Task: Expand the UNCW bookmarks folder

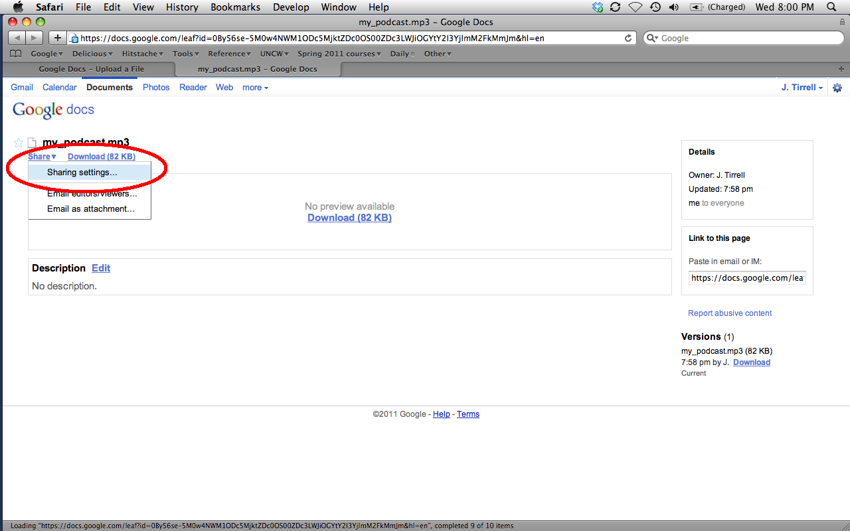Action: 274,54
